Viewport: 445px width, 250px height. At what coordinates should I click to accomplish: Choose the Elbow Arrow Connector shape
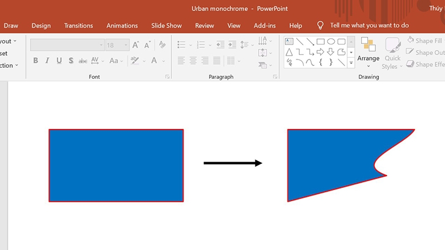(x=310, y=52)
